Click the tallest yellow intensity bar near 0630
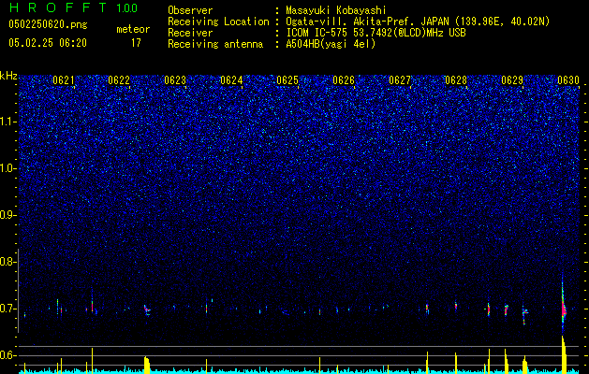Viewport: 589px width, 374px height. 564,354
